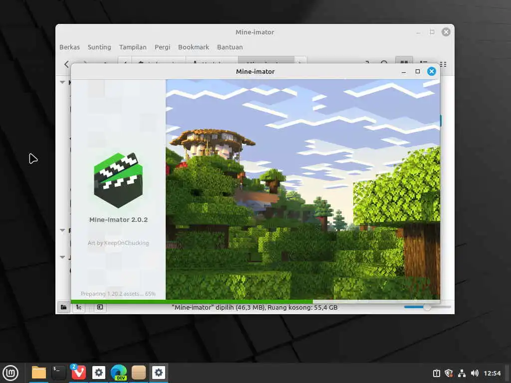511x383 pixels.
Task: Open the update manager shield tray icon
Action: tap(449, 373)
